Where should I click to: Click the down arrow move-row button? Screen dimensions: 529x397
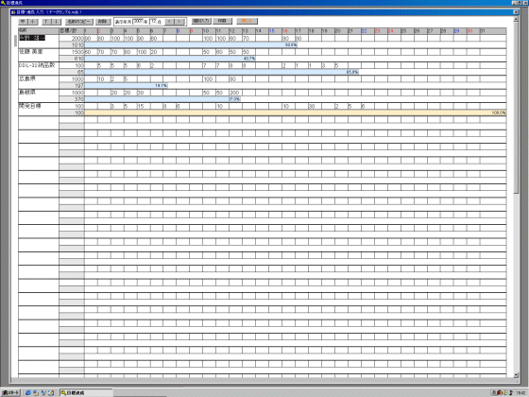click(x=56, y=22)
